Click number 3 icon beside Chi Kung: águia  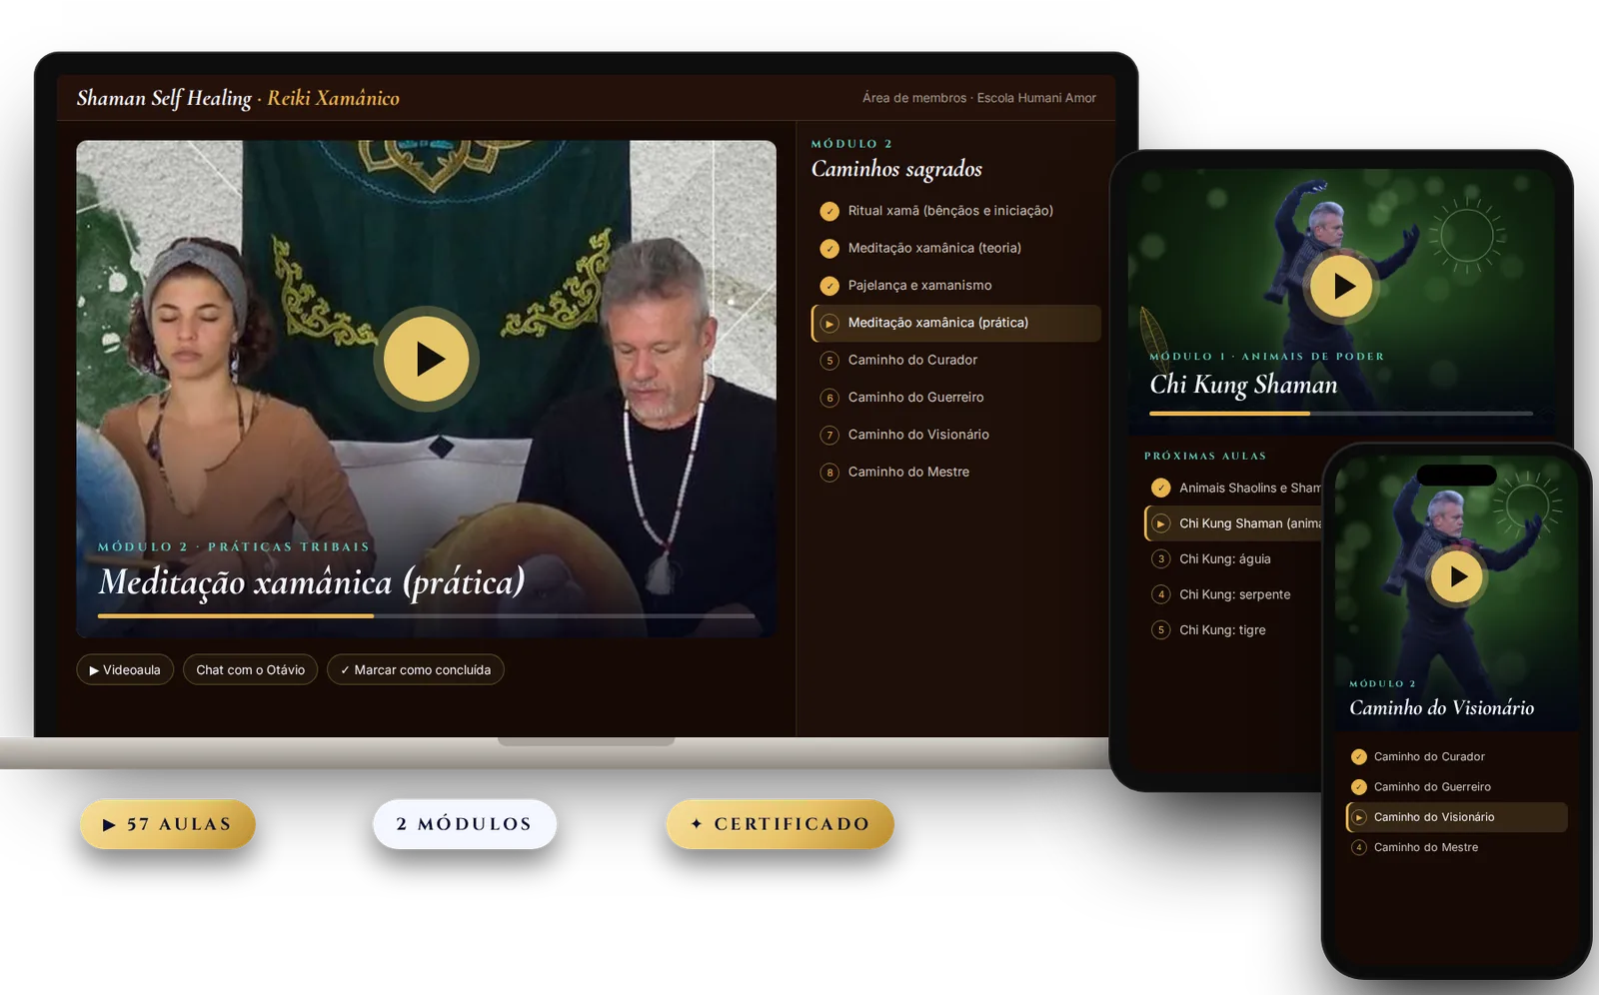pos(1160,558)
